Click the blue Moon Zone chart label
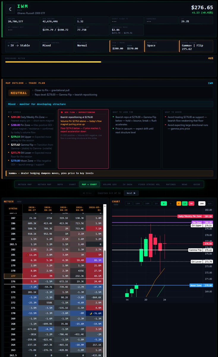 (196, 286)
